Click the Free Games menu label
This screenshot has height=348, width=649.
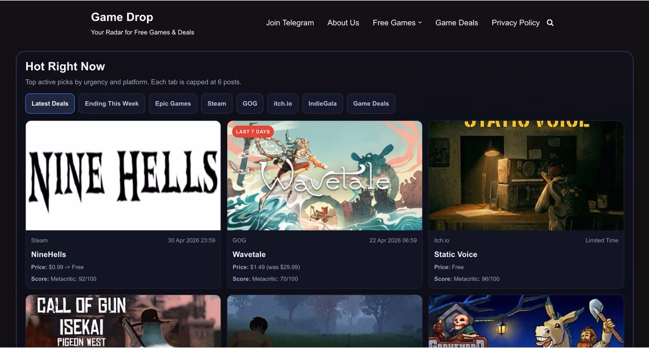pos(394,23)
